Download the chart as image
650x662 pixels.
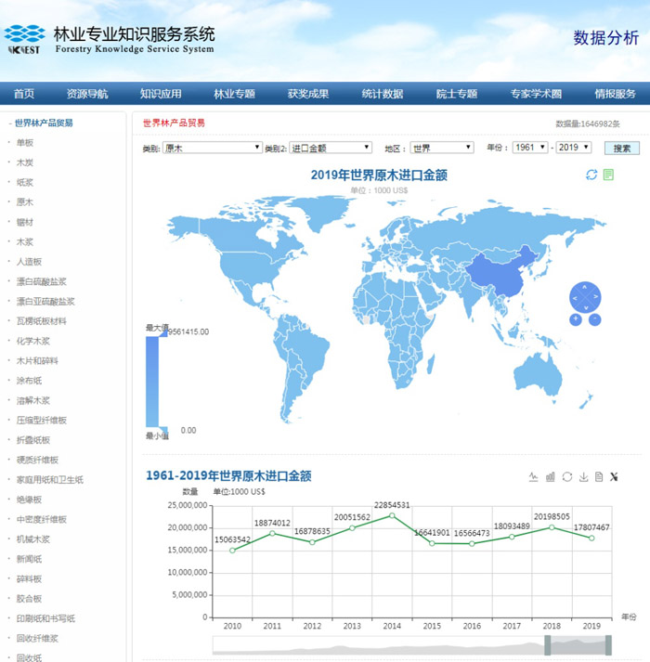point(583,476)
